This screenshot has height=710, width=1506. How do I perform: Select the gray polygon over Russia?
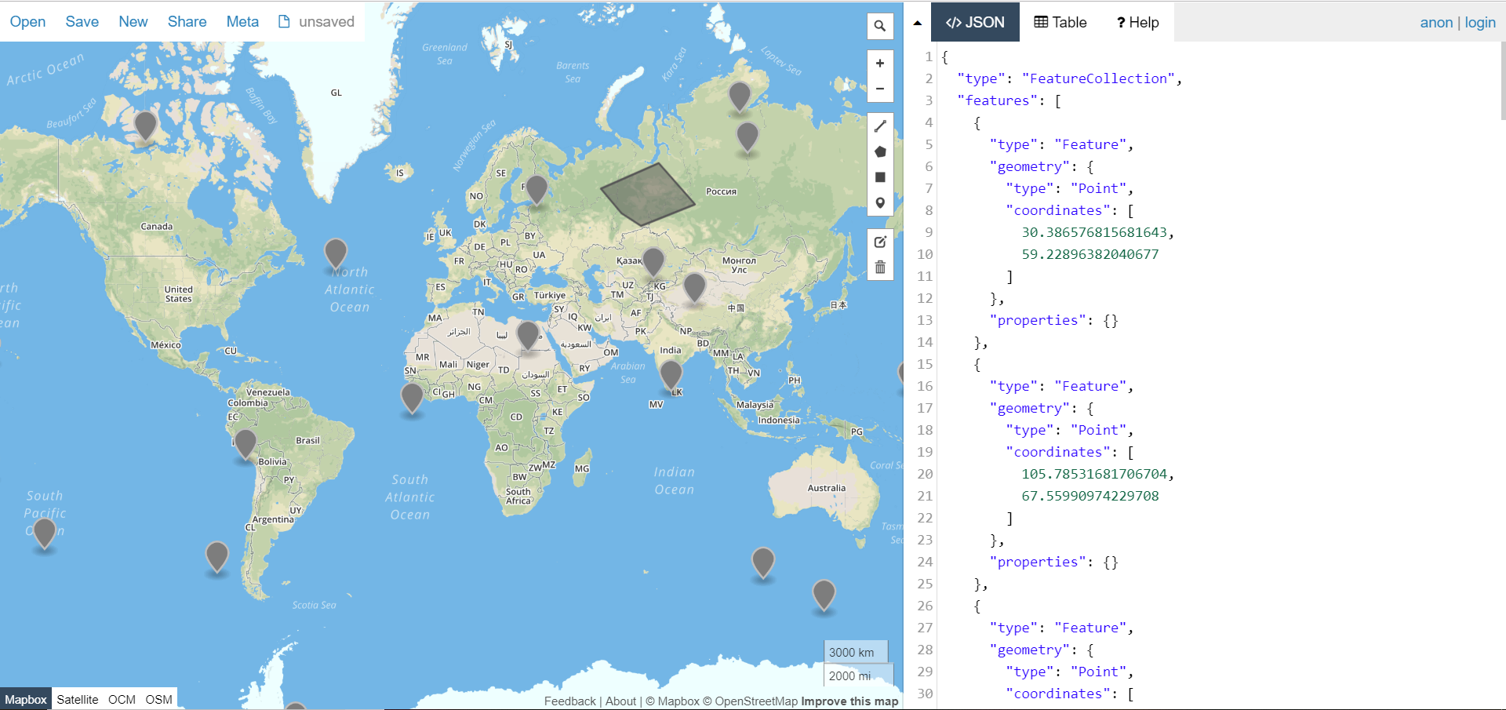click(647, 194)
